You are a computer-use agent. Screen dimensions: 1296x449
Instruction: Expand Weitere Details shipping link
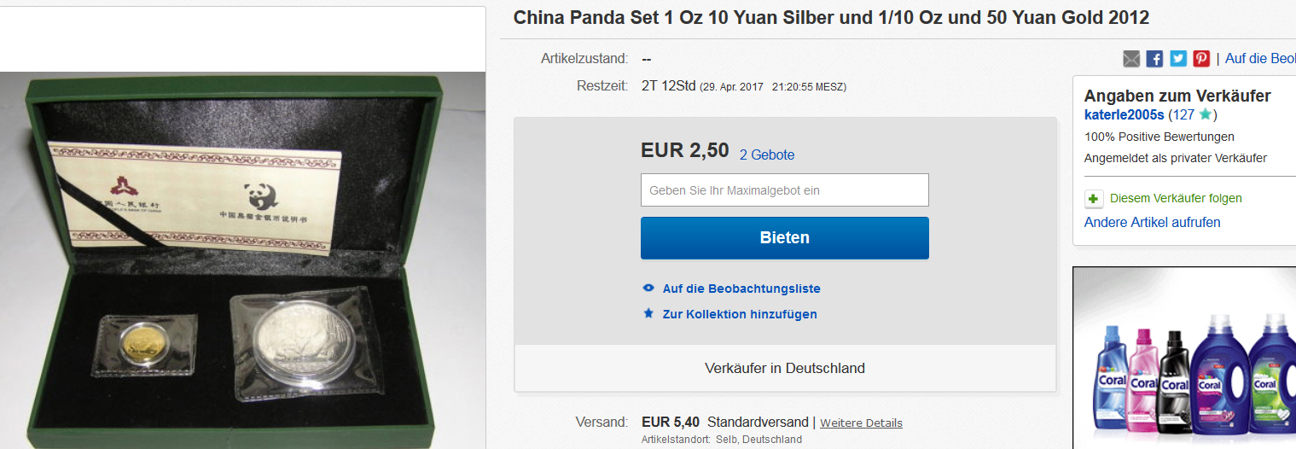[861, 423]
